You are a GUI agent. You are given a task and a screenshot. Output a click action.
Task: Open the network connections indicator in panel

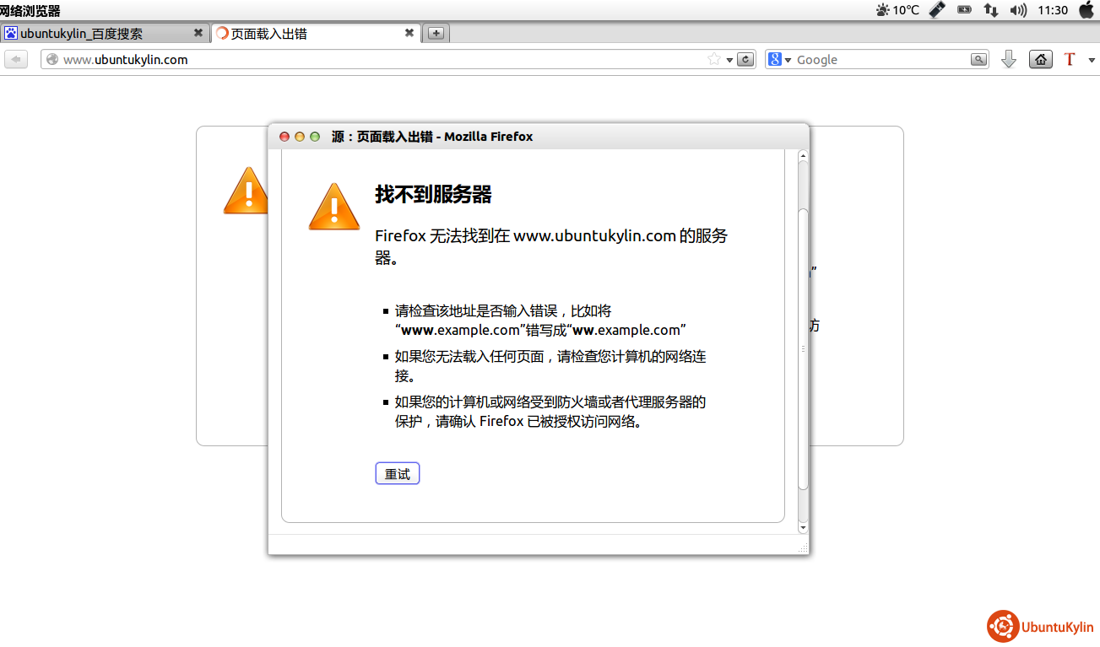tap(990, 10)
